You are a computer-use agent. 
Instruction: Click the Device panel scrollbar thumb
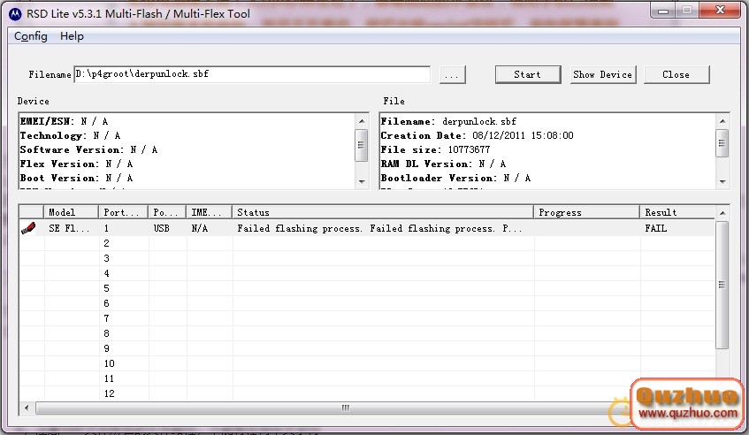(362, 145)
